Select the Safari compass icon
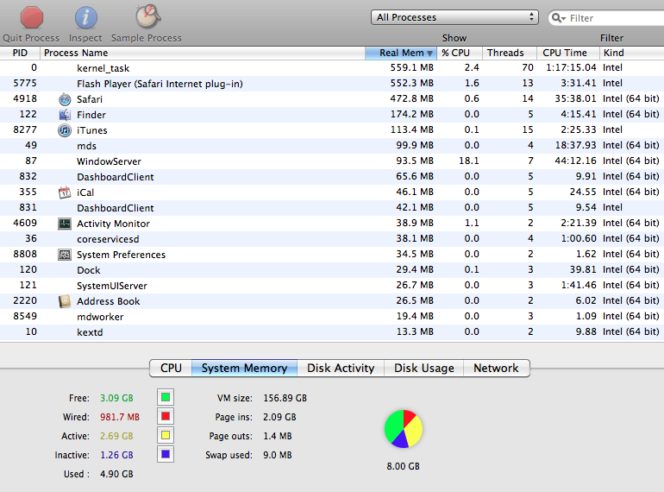The image size is (664, 492). click(x=65, y=99)
